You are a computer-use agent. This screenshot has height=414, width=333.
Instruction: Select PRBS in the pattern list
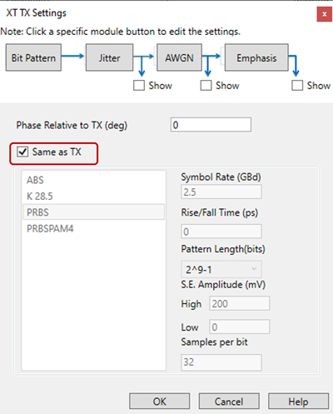pyautogui.click(x=94, y=212)
